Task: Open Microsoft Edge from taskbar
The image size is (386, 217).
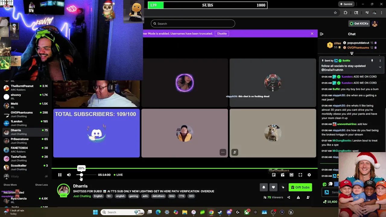Action: point(158,212)
